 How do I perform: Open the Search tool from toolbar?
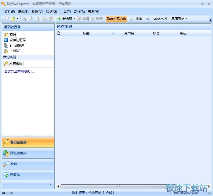coord(136,19)
